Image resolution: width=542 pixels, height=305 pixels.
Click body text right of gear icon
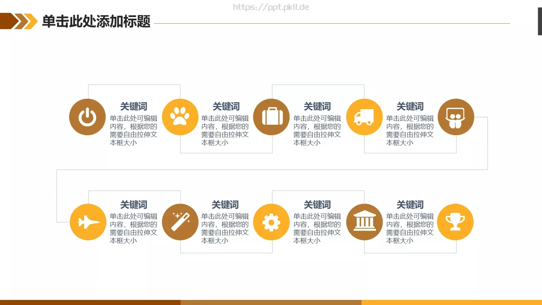[x=317, y=228]
